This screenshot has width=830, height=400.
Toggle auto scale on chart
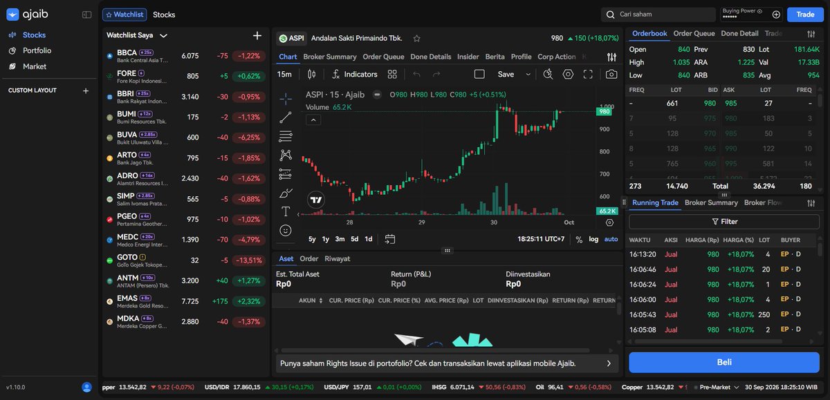click(x=611, y=239)
